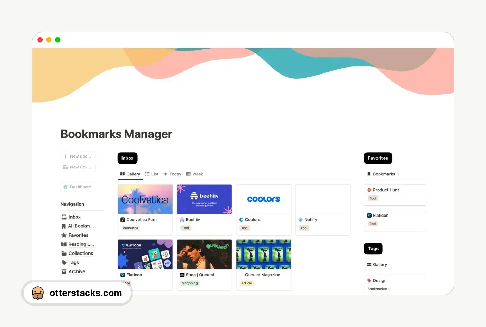Image resolution: width=486 pixels, height=327 pixels.
Task: Click the folder icon beside New Coll...
Action: click(65, 167)
